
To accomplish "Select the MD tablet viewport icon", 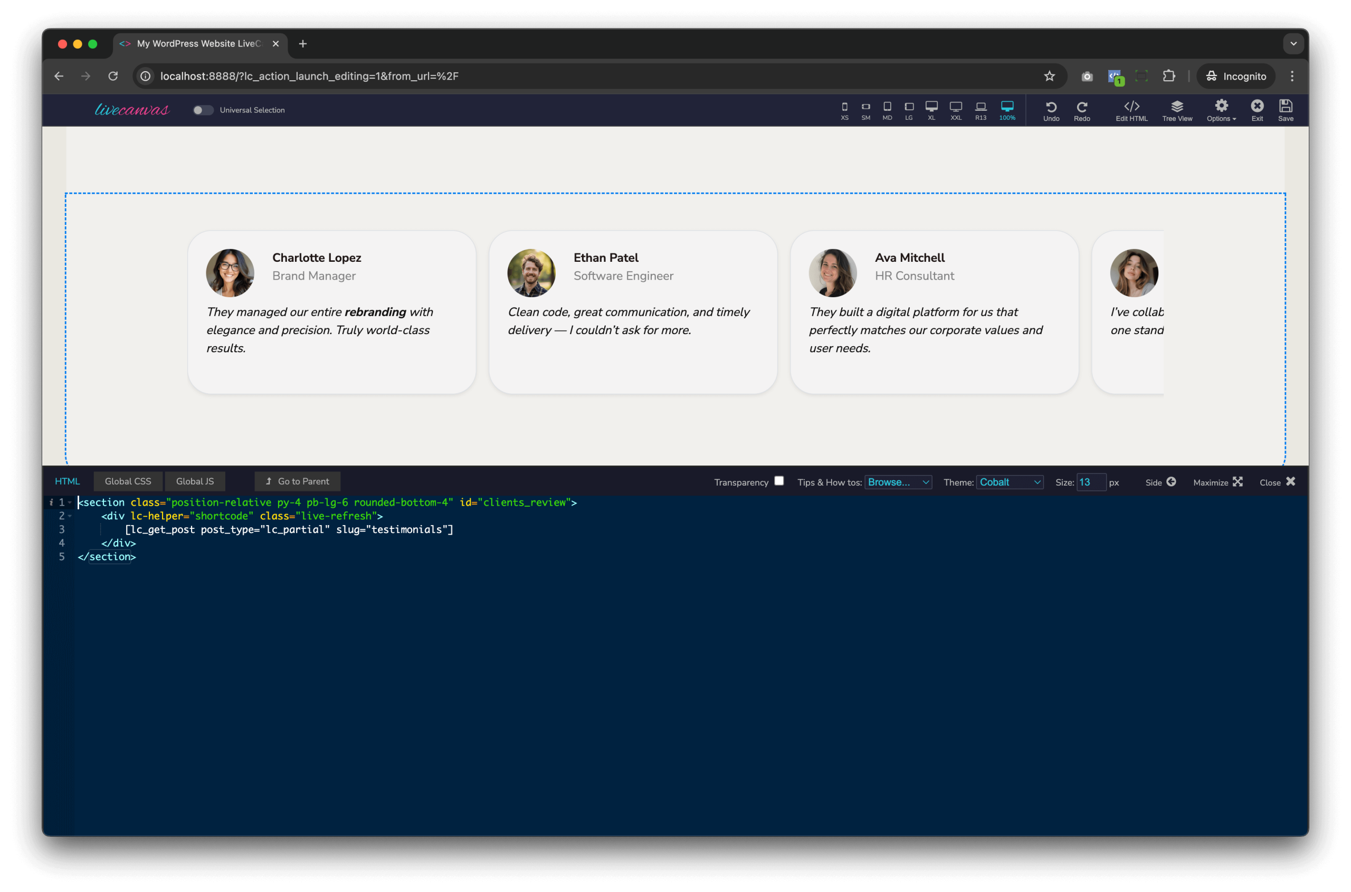I will 887,110.
